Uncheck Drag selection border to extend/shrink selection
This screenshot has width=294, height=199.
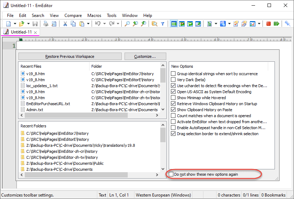(x=173, y=133)
